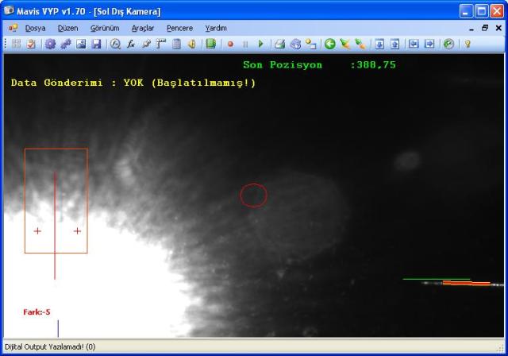Save using the floppy disk icon
Image resolution: width=508 pixels, height=356 pixels.
(x=96, y=44)
